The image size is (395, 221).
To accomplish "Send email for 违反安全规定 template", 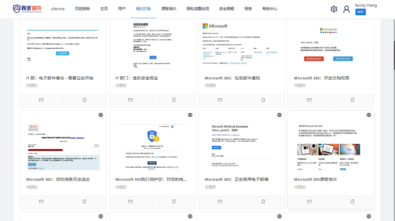I will [x=130, y=100].
